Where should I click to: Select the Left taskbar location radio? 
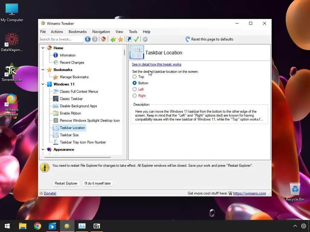tap(134, 89)
